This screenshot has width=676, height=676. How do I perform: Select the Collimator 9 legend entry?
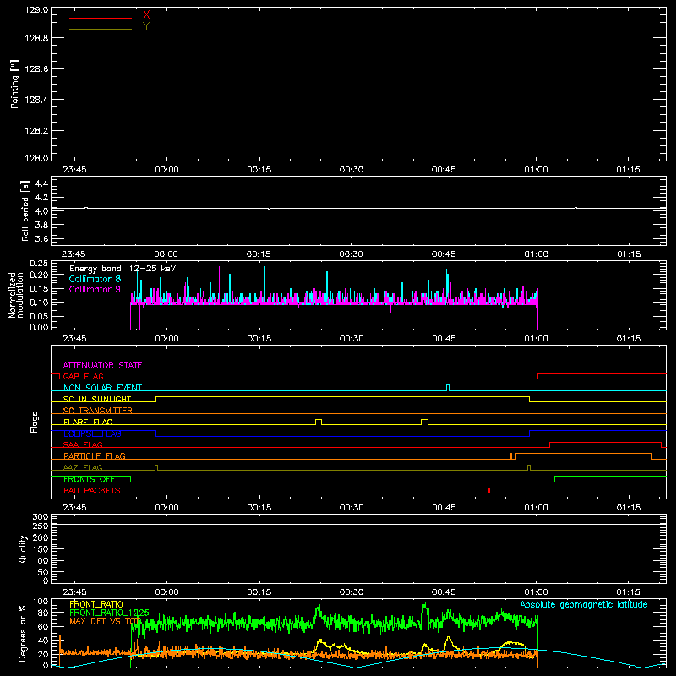tap(95, 289)
